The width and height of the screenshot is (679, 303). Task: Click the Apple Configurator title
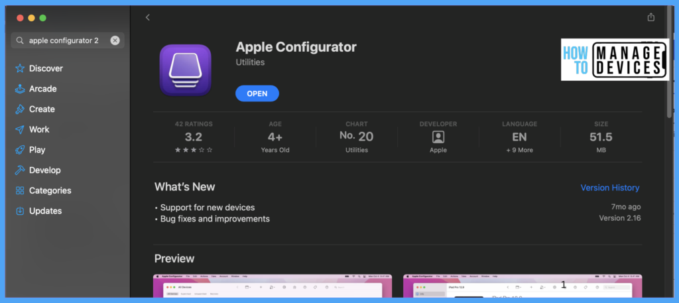point(296,47)
